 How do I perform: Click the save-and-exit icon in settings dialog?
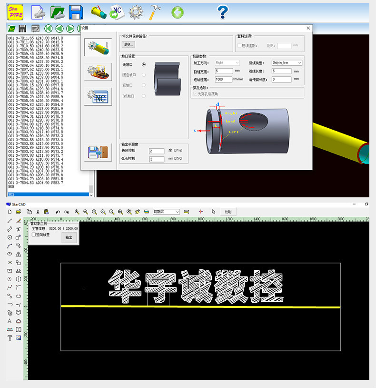point(97,153)
